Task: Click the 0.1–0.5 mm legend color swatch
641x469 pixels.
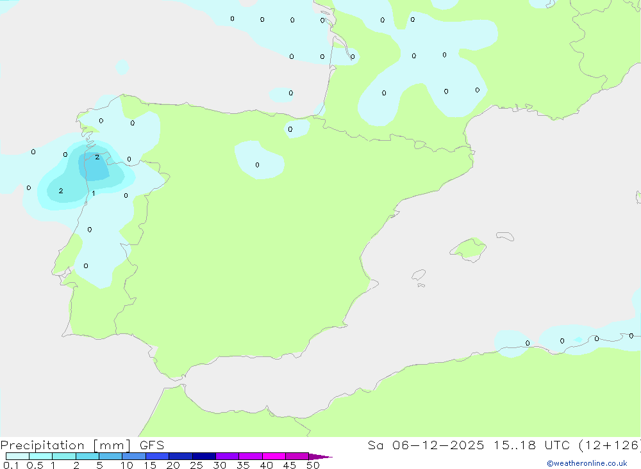Action: tap(17, 456)
